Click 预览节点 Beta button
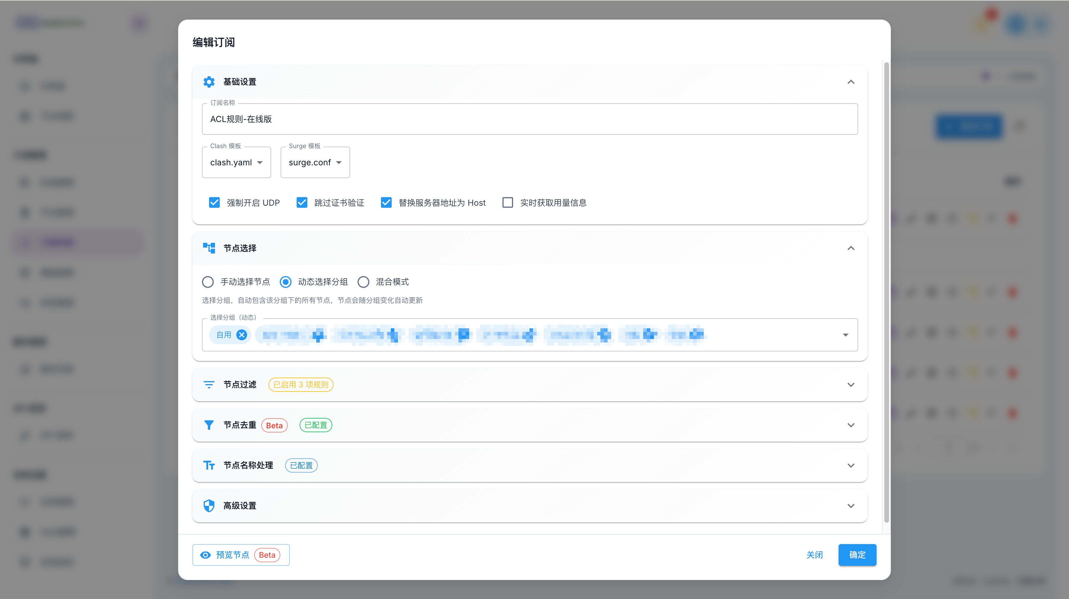The image size is (1069, 599). [x=241, y=555]
